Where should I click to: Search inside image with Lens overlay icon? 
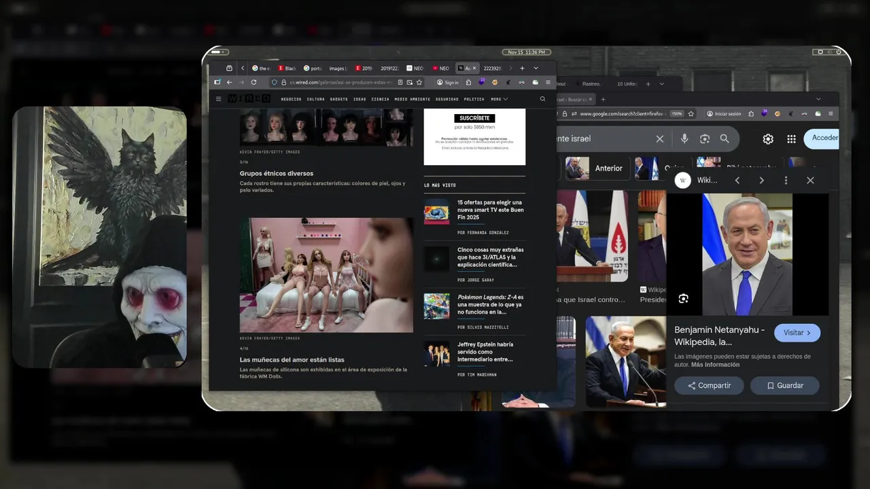tap(683, 299)
